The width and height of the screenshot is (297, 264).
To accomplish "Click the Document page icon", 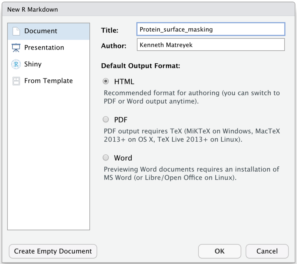I will pyautogui.click(x=16, y=31).
